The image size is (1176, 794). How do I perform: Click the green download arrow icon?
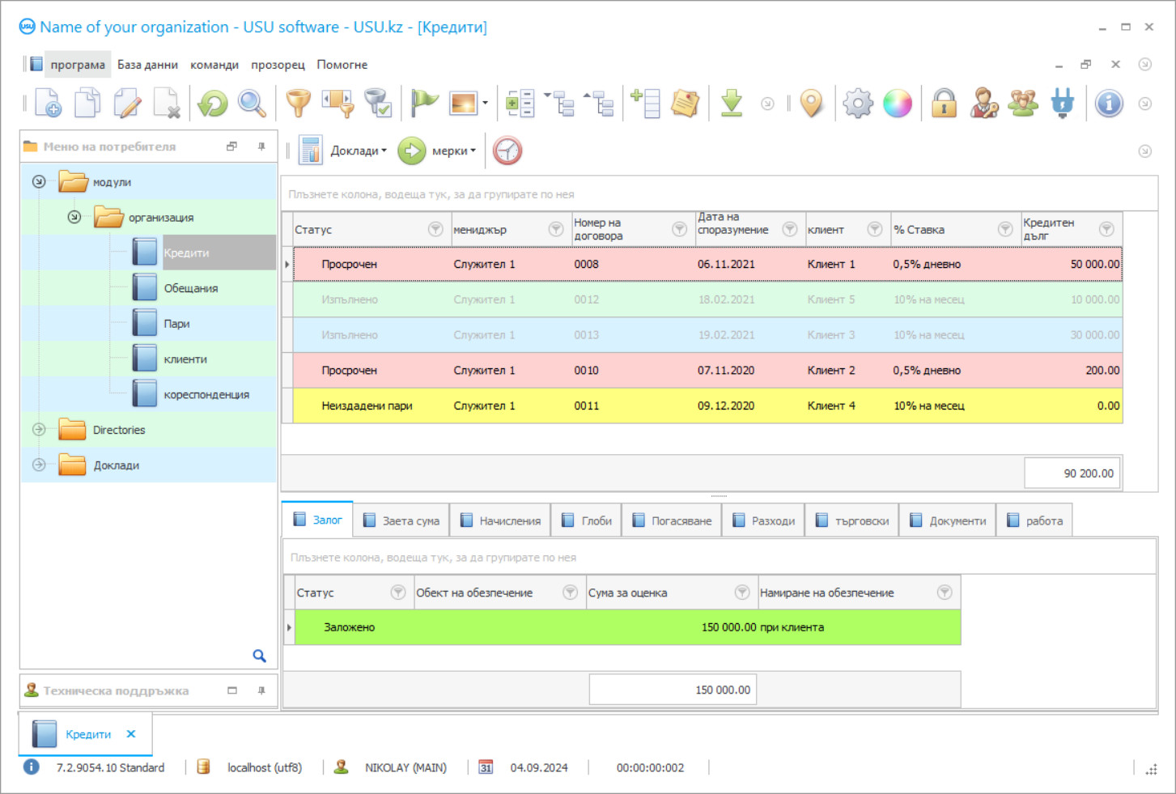point(732,104)
